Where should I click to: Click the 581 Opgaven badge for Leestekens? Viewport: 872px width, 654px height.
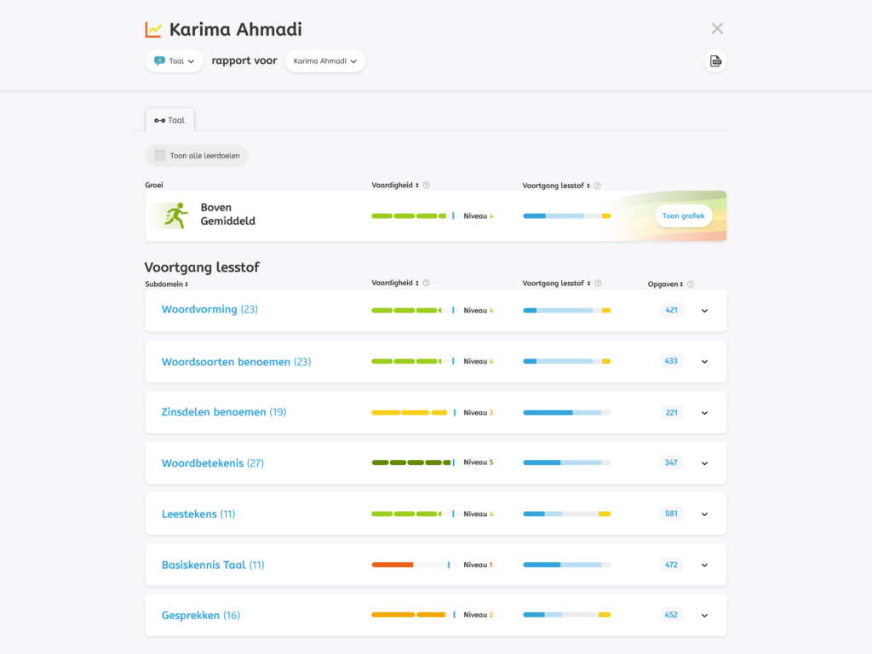coord(672,514)
